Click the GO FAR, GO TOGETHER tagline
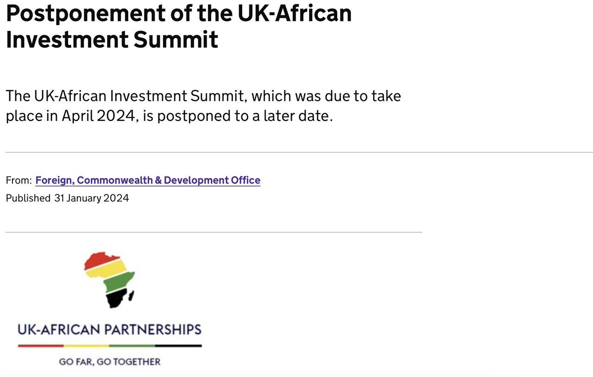The height and width of the screenshot is (377, 593). tap(110, 362)
